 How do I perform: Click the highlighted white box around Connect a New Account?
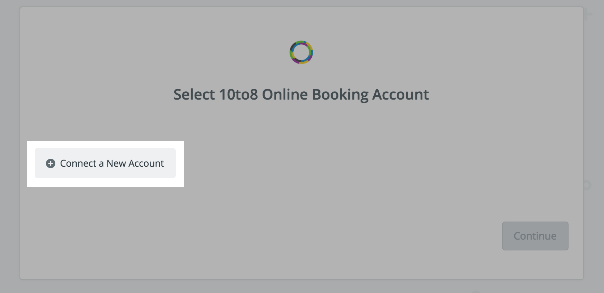105,164
